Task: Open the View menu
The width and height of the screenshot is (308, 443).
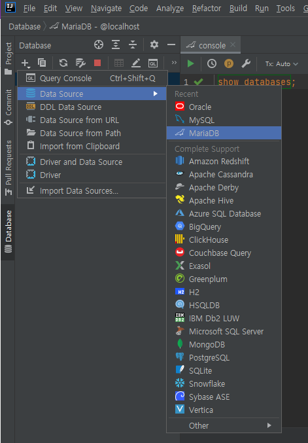Action: click(74, 9)
